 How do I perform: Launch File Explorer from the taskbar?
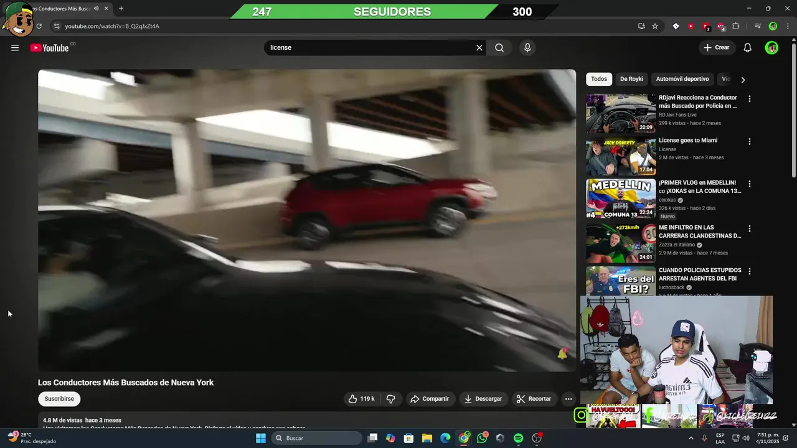(x=427, y=438)
